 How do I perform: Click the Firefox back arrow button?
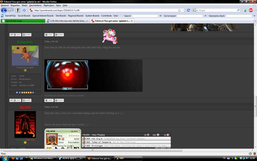coord(4,10)
